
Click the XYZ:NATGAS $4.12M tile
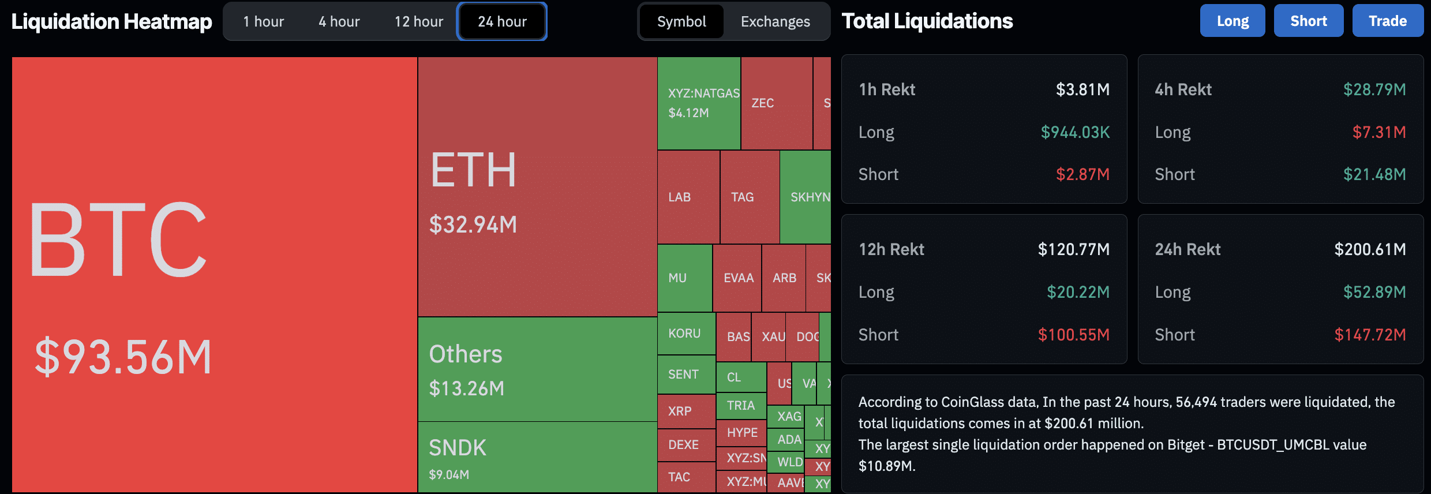coord(699,103)
